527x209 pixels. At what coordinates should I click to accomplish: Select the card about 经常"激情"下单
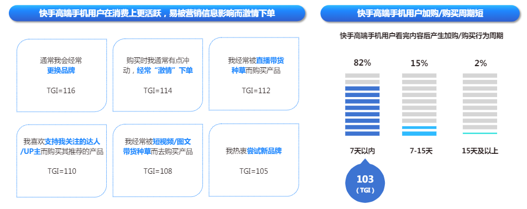pos(158,76)
